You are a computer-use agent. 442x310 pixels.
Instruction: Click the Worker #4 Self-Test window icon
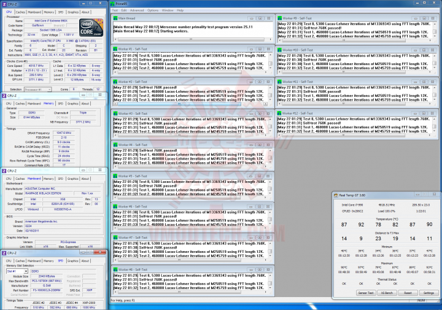click(x=115, y=145)
